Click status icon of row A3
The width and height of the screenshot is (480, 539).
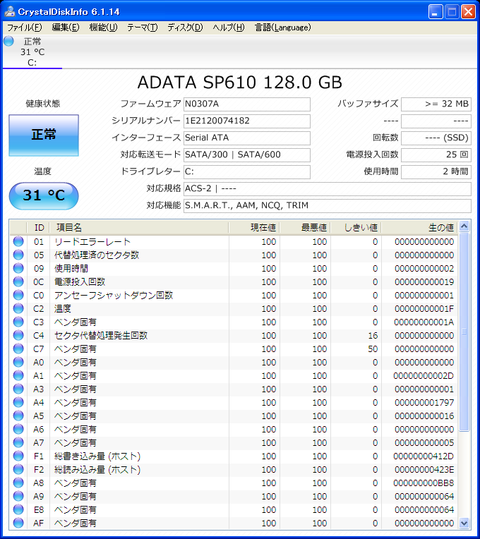(18, 389)
